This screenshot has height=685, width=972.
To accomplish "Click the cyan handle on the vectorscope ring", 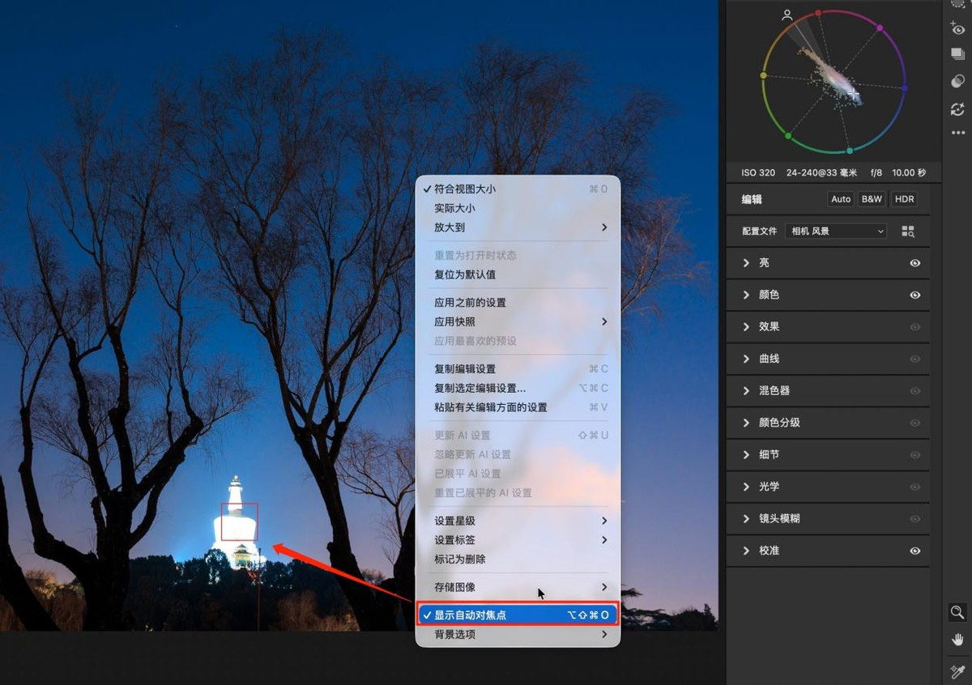I will pyautogui.click(x=849, y=151).
